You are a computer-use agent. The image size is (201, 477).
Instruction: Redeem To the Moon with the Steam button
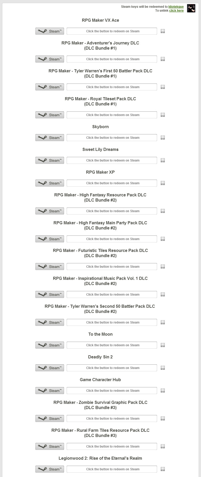[50, 345]
